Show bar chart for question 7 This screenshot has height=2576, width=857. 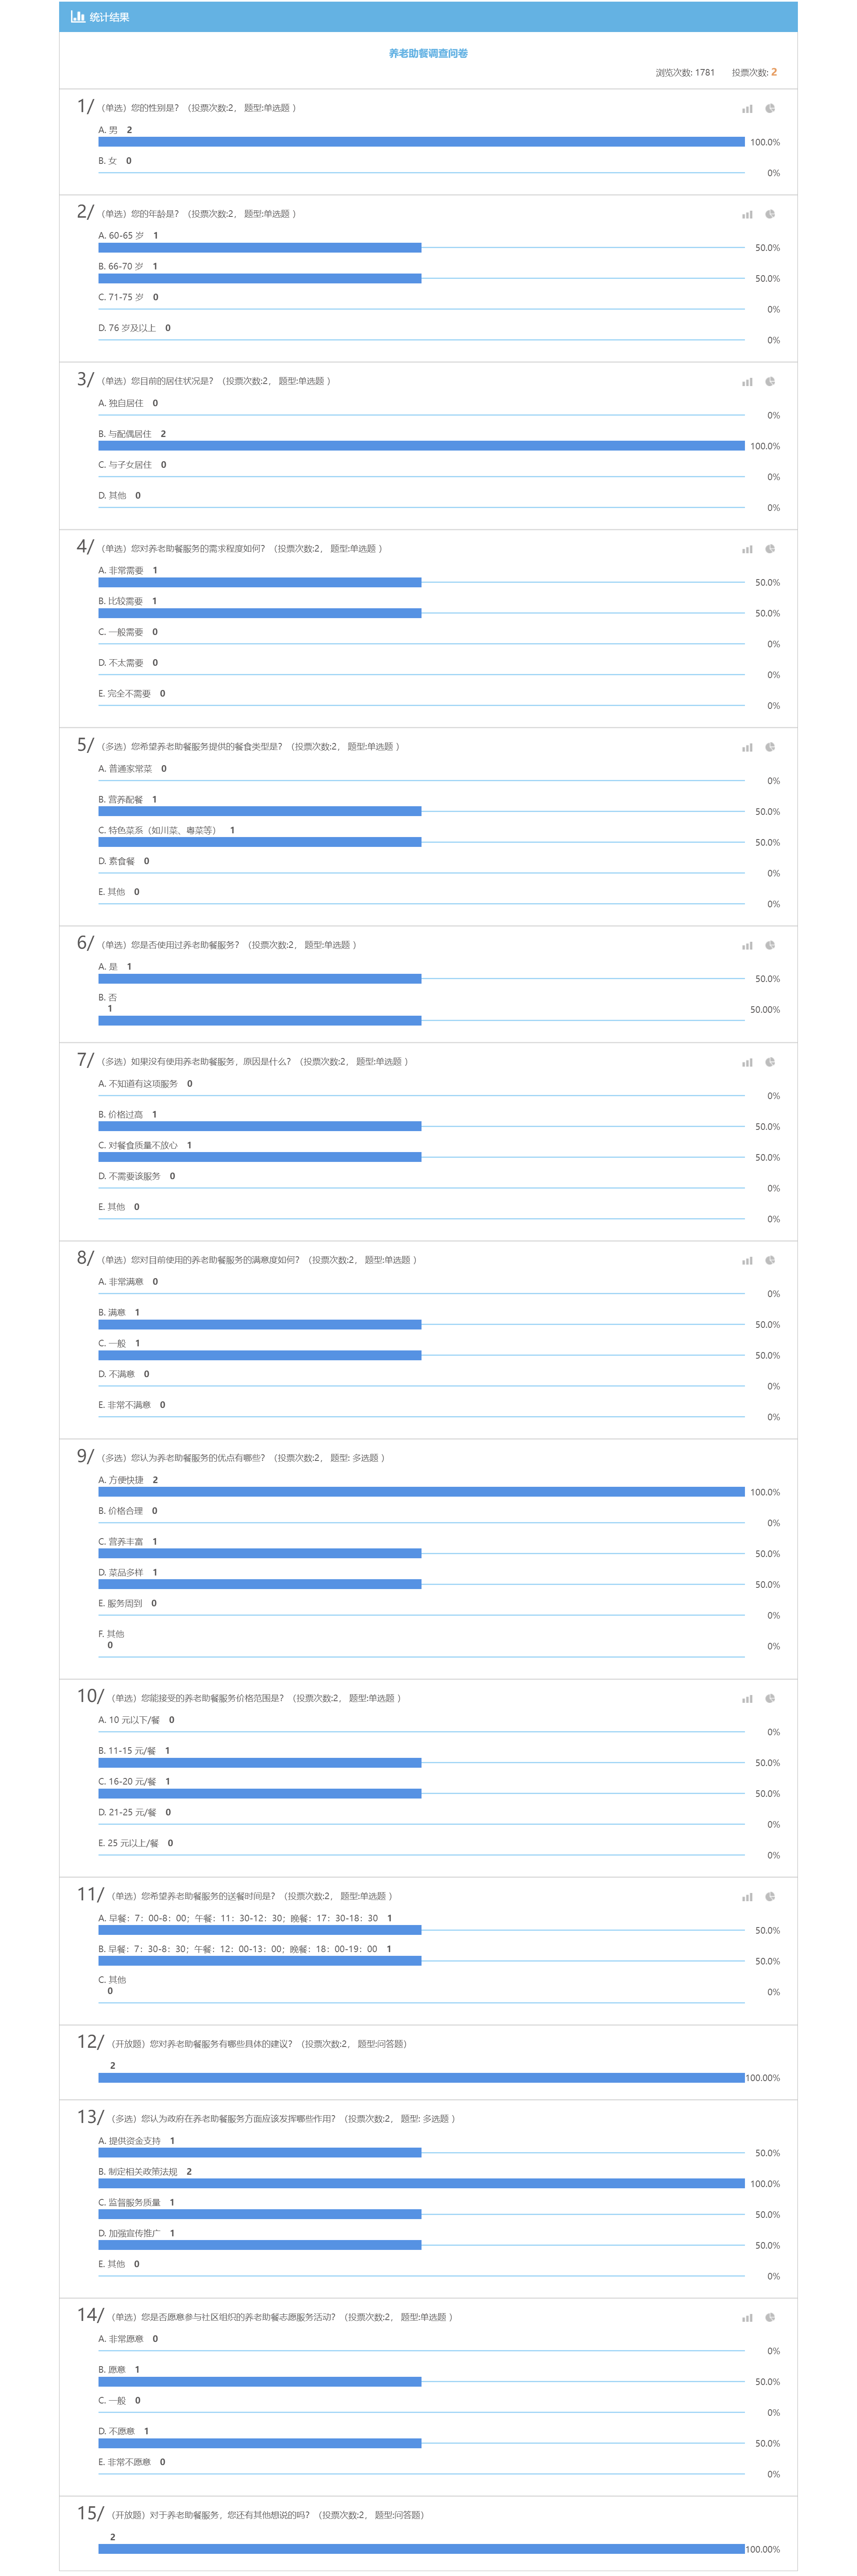[747, 1062]
